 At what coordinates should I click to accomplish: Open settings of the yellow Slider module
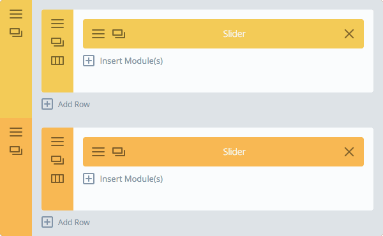tap(98, 34)
